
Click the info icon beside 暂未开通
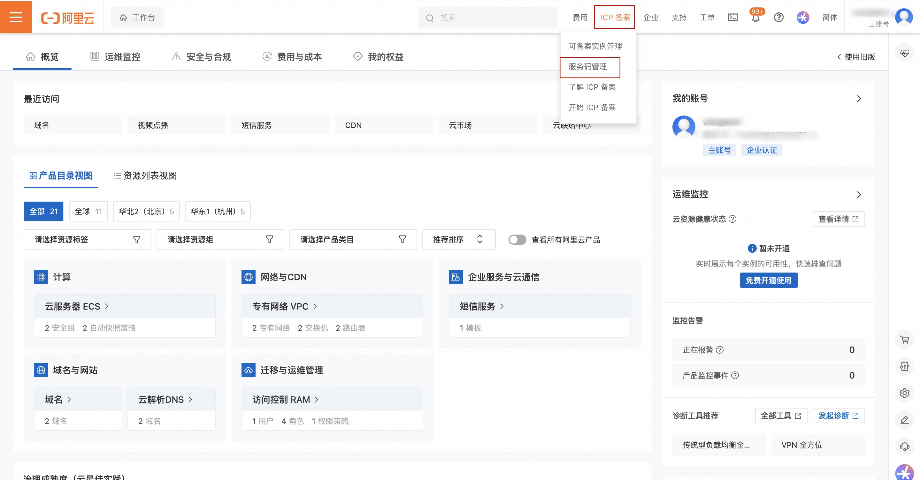pyautogui.click(x=752, y=248)
